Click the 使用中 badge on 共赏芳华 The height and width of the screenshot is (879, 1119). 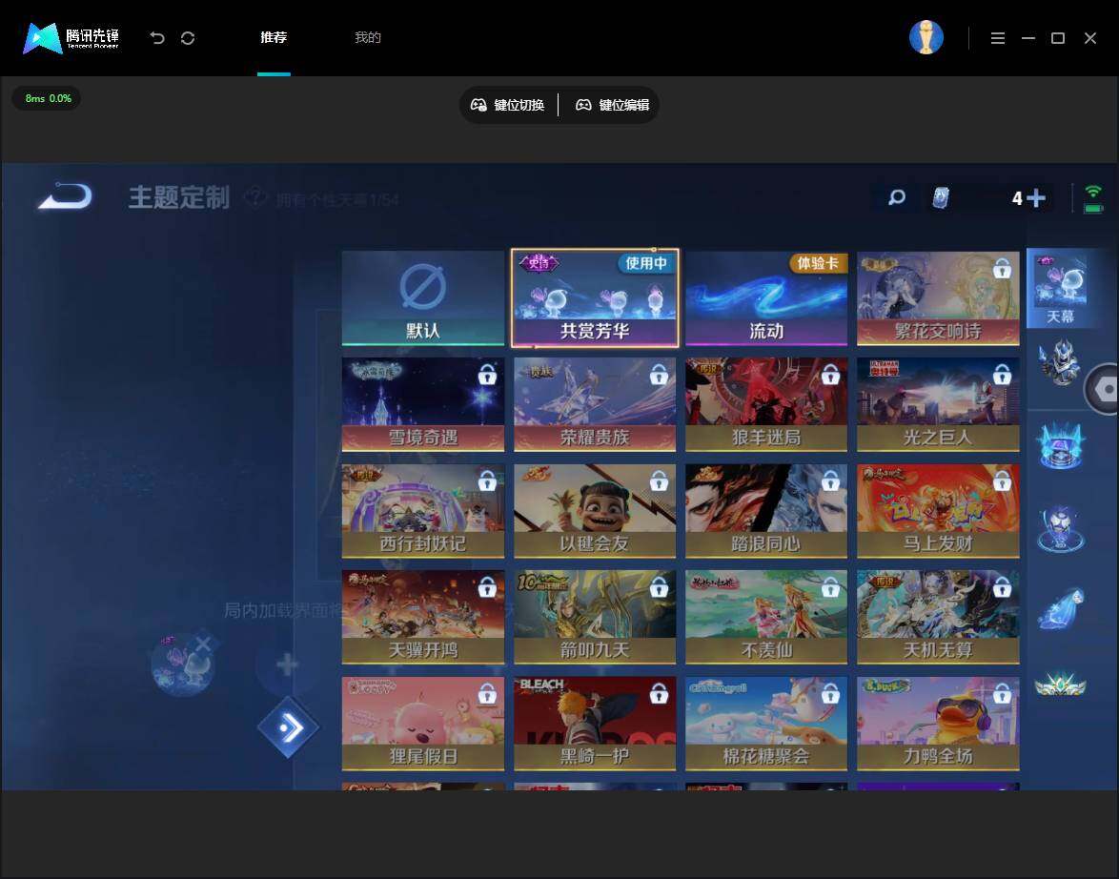pos(645,263)
